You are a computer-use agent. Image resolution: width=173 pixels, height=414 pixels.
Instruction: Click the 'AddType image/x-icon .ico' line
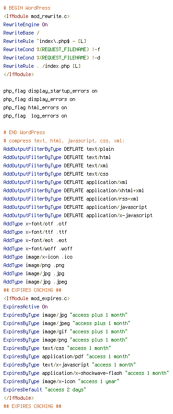38,257
